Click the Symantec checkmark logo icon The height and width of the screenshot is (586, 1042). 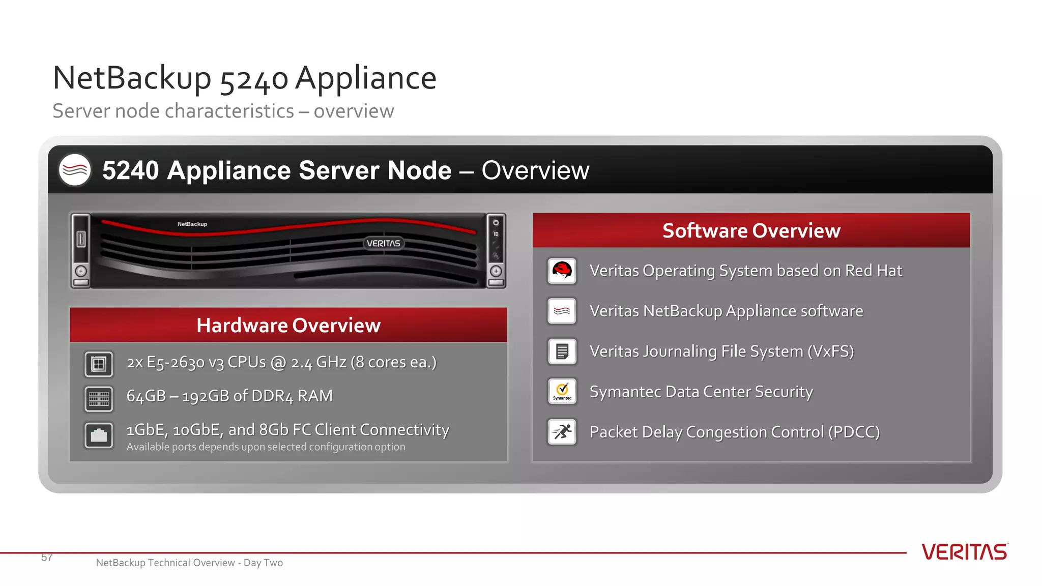point(562,391)
